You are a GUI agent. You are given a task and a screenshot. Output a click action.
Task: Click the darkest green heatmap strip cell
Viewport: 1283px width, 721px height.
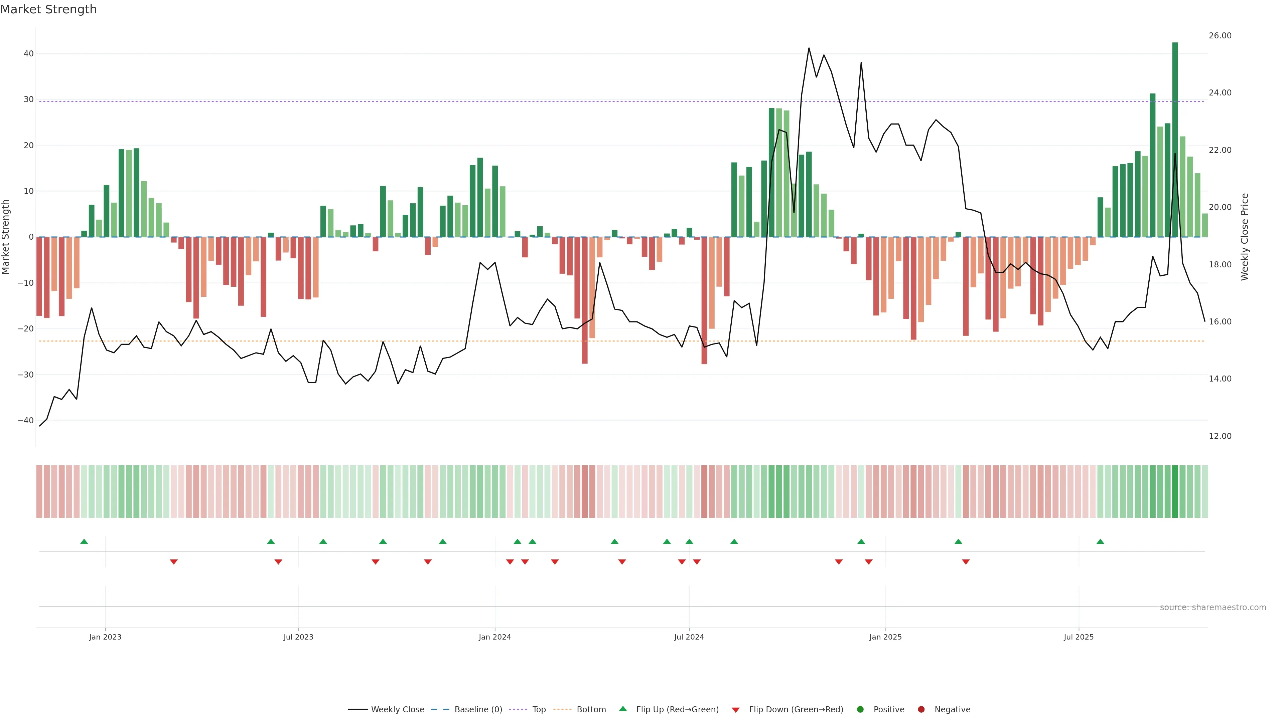point(1175,491)
